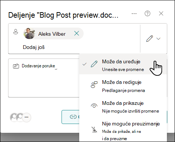This screenshot has width=175, height=142.
Task: Click the Deljenje "Blog Post preview.doc..." title
Action: point(63,15)
